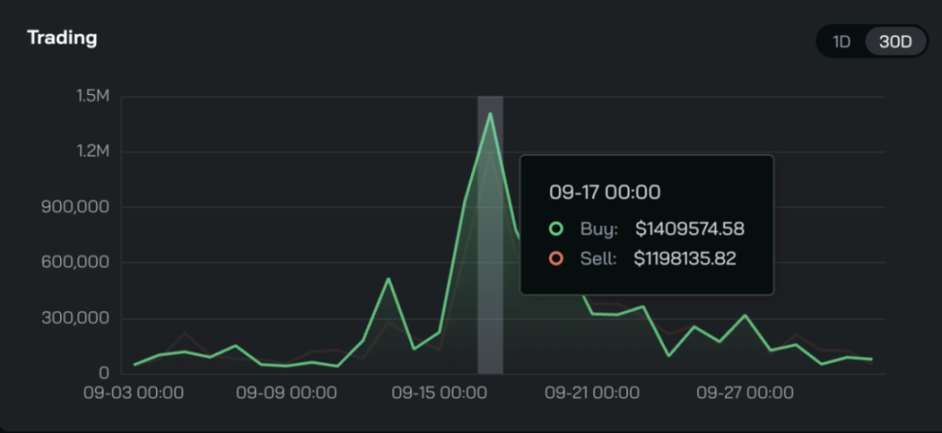
Task: Switch chart range to 1D
Action: (841, 42)
